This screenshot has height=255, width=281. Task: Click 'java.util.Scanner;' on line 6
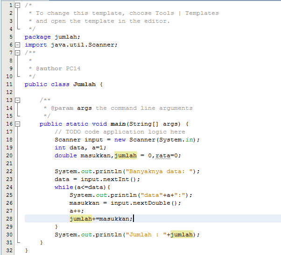(84, 45)
